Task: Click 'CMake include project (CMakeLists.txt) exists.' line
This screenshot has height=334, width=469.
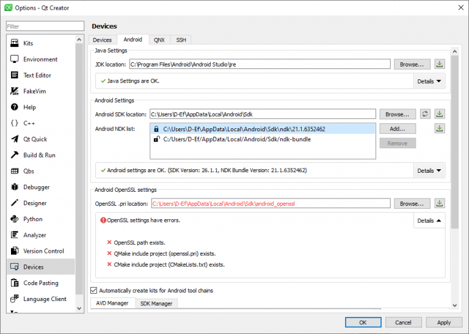Action: coord(169,264)
